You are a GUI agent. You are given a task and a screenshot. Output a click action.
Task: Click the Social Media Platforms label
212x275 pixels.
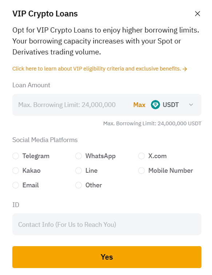45,140
